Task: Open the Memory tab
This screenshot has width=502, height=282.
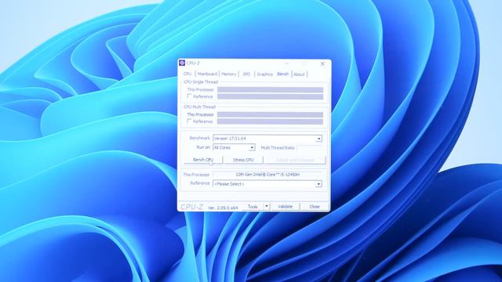Action: (228, 74)
